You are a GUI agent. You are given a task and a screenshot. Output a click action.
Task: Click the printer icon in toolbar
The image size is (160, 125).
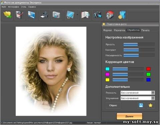coord(44,15)
